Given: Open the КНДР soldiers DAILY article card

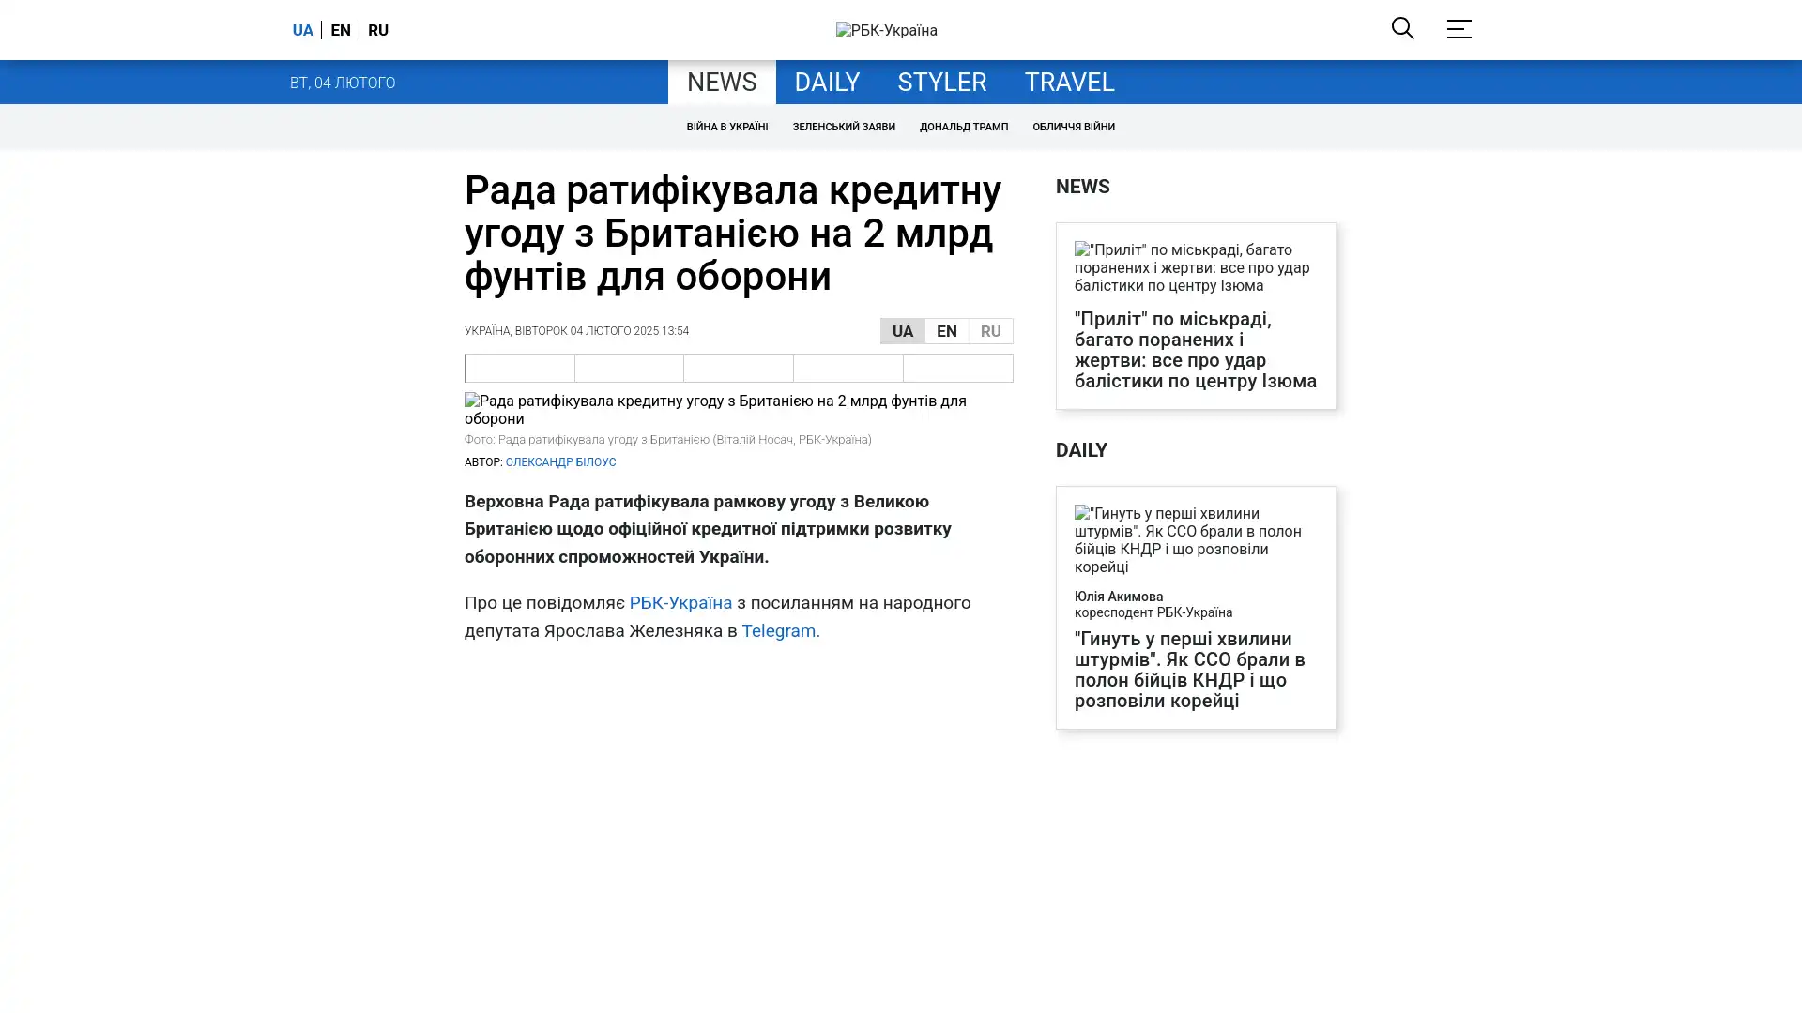Looking at the screenshot, I should point(1189,670).
